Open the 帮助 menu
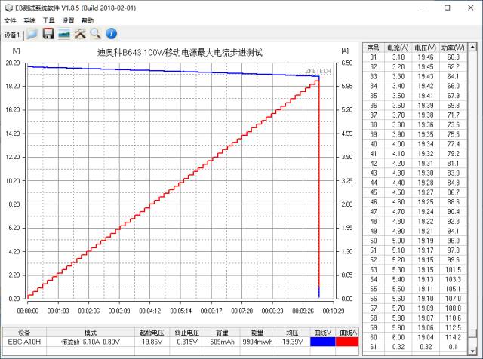 88,20
